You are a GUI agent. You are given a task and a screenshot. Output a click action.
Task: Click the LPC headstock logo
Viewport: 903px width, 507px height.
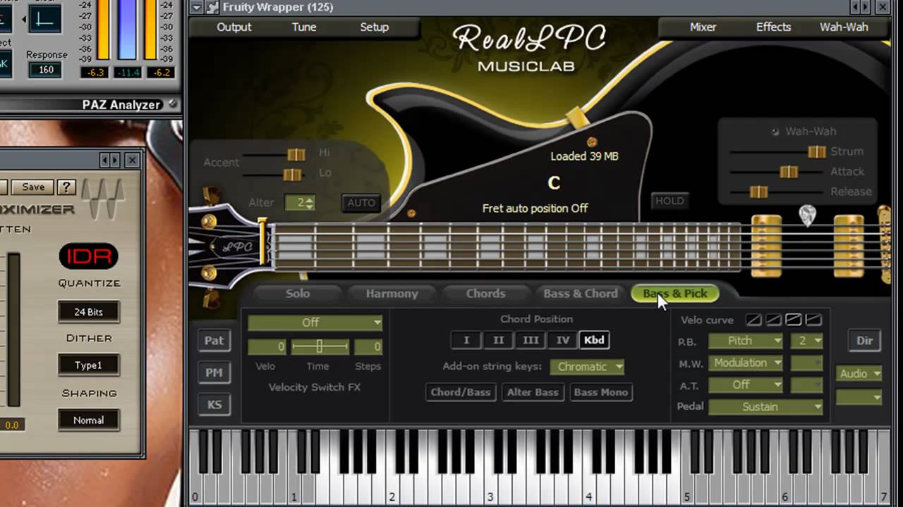tap(237, 247)
